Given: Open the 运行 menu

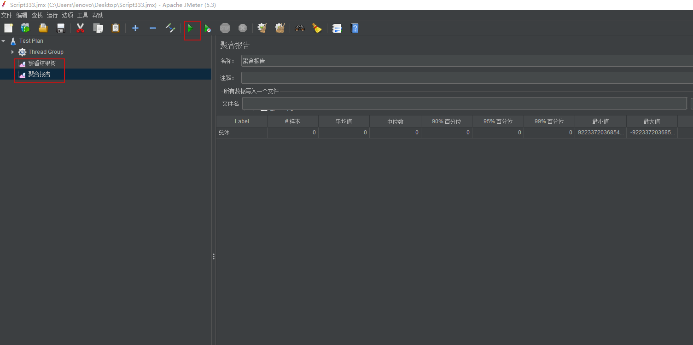Looking at the screenshot, I should point(52,15).
